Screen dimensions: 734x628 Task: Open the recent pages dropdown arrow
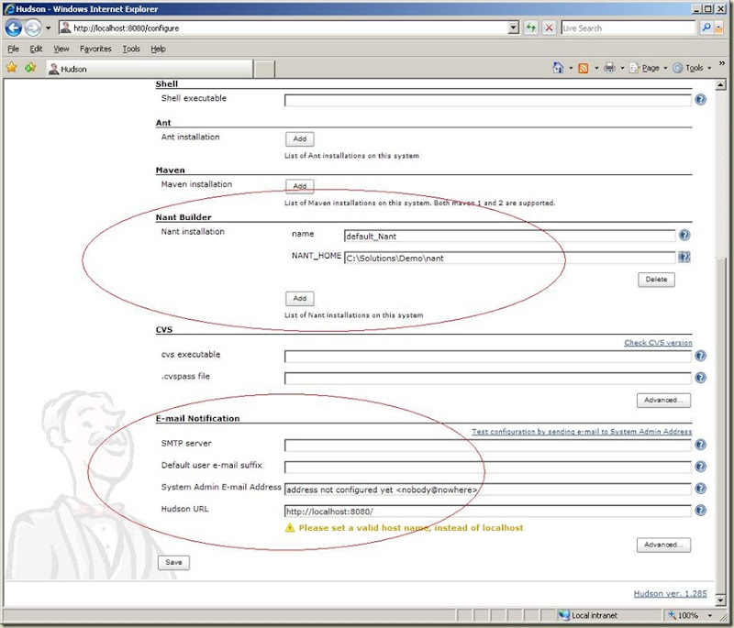48,28
